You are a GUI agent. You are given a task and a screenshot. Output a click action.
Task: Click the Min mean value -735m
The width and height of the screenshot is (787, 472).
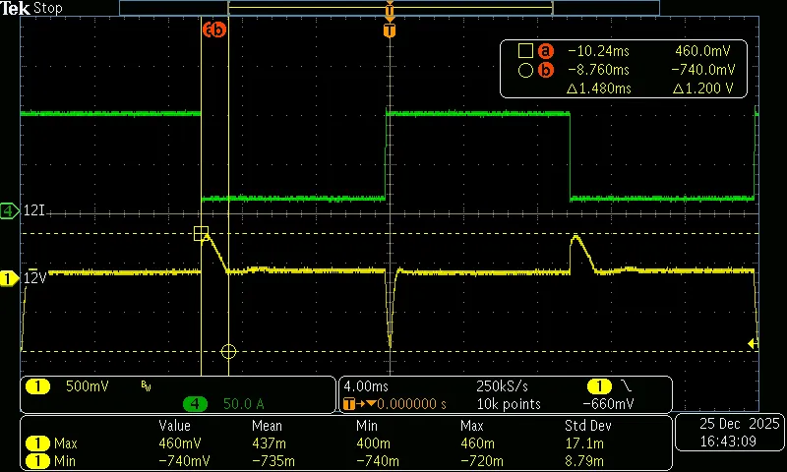pos(273,461)
